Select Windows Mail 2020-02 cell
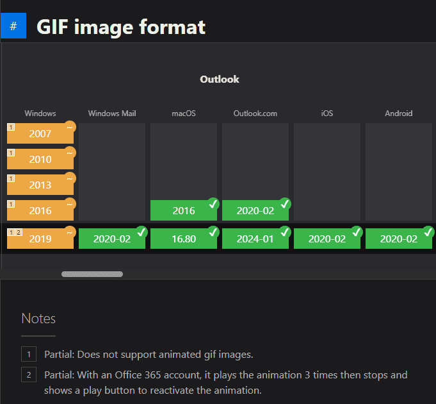Screen dimensions: 436x404 [x=112, y=239]
